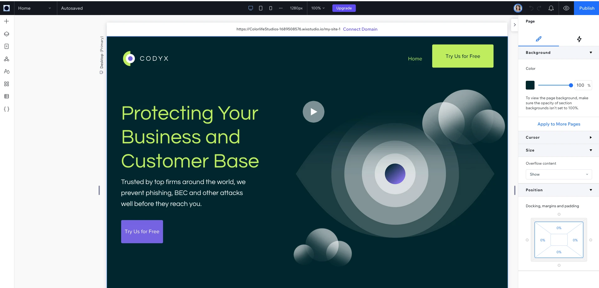Toggle the right docking point
This screenshot has height=288, width=599.
591,240
